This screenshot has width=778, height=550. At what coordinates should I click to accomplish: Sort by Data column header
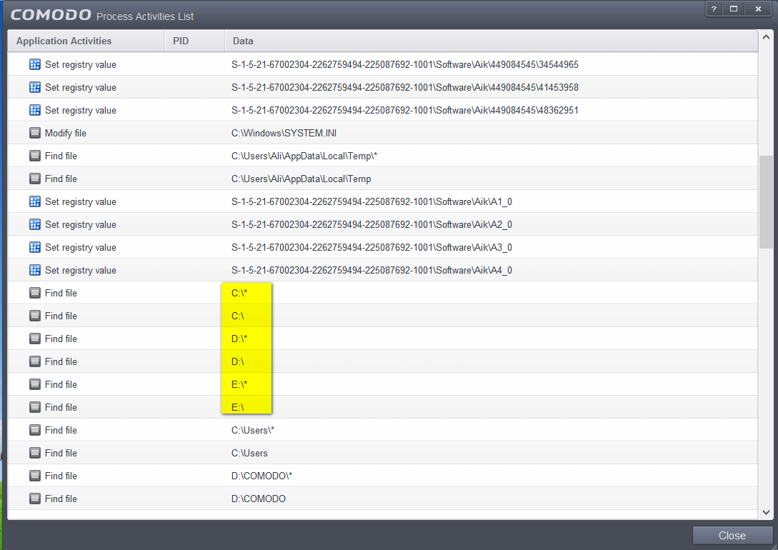[x=492, y=41]
